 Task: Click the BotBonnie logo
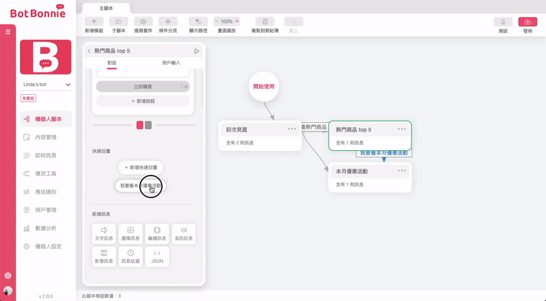coord(38,12)
